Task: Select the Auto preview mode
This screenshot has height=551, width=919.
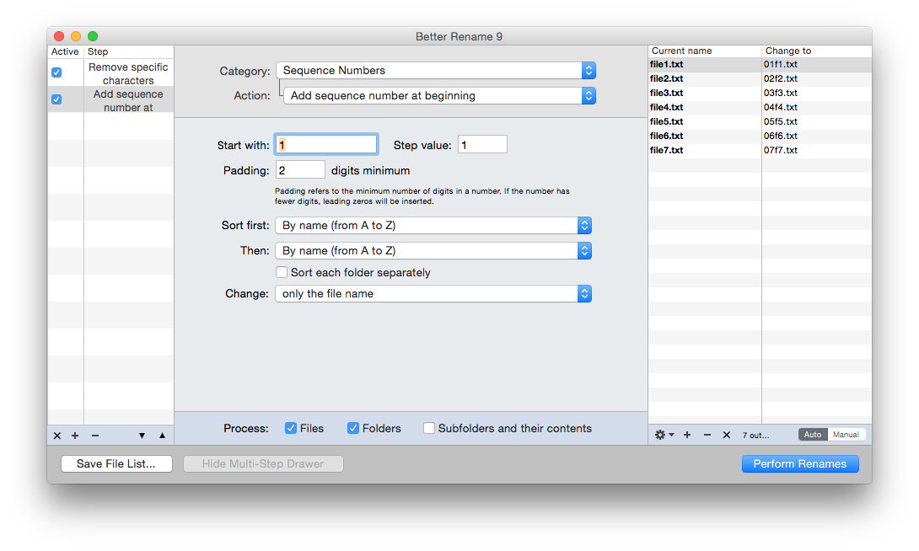Action: (x=813, y=435)
